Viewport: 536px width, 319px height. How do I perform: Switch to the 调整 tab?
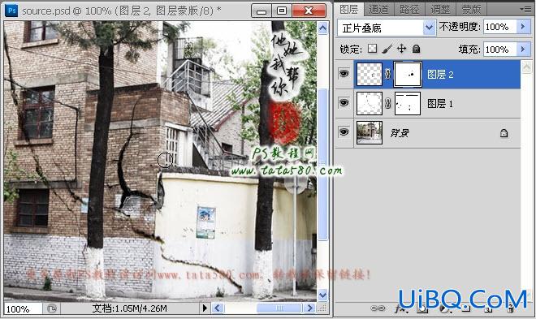(440, 10)
